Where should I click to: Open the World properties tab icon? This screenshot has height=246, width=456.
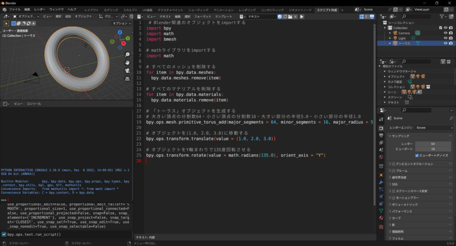(381, 157)
